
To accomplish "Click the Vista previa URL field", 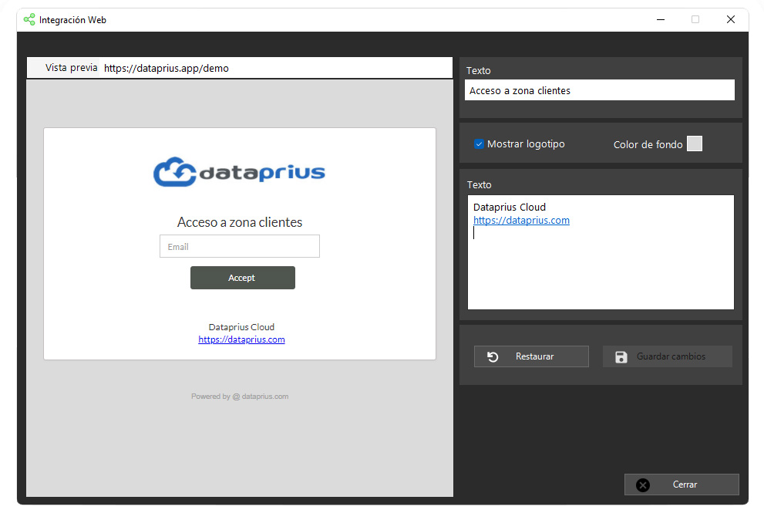I will click(278, 68).
